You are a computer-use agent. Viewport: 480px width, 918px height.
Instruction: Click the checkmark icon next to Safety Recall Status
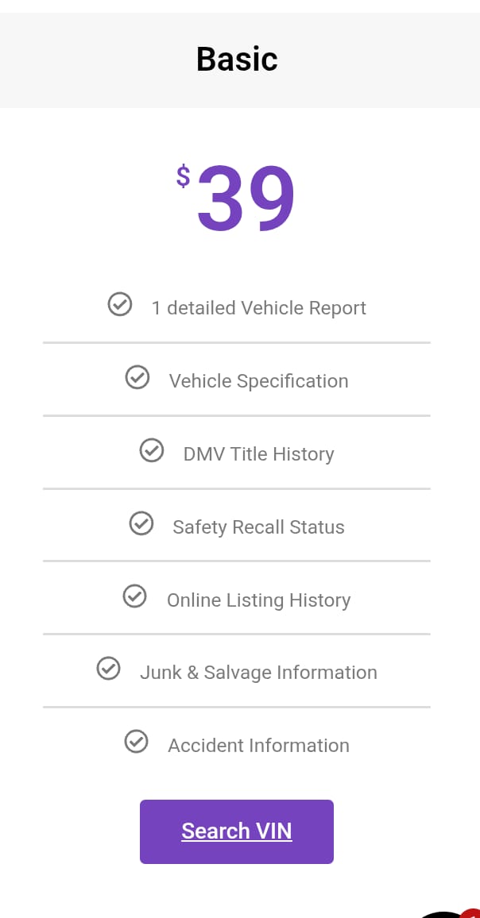[141, 523]
